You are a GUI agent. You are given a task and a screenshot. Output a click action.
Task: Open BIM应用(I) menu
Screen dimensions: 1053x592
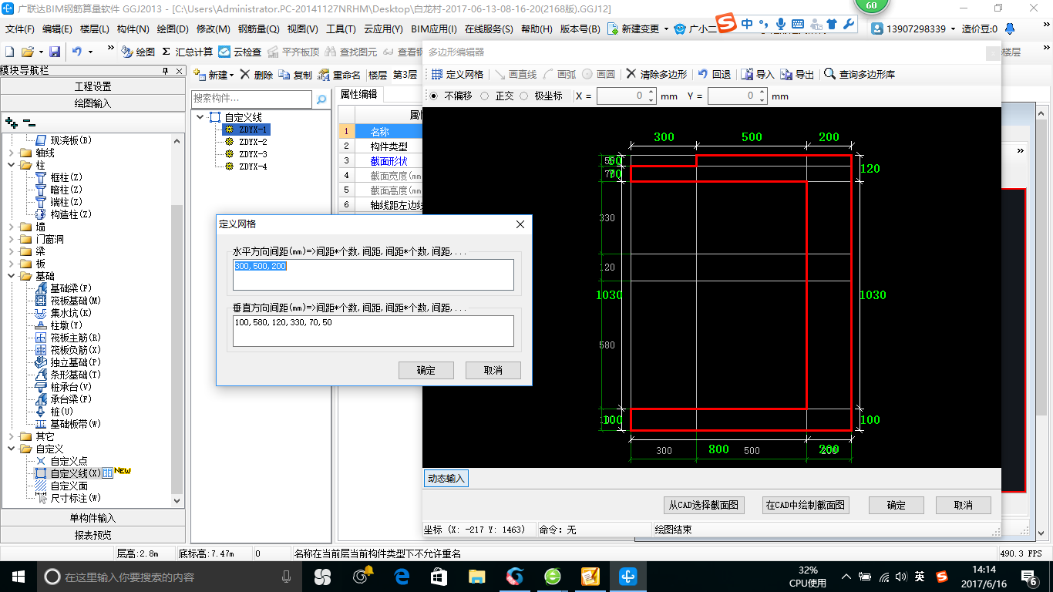pyautogui.click(x=434, y=29)
